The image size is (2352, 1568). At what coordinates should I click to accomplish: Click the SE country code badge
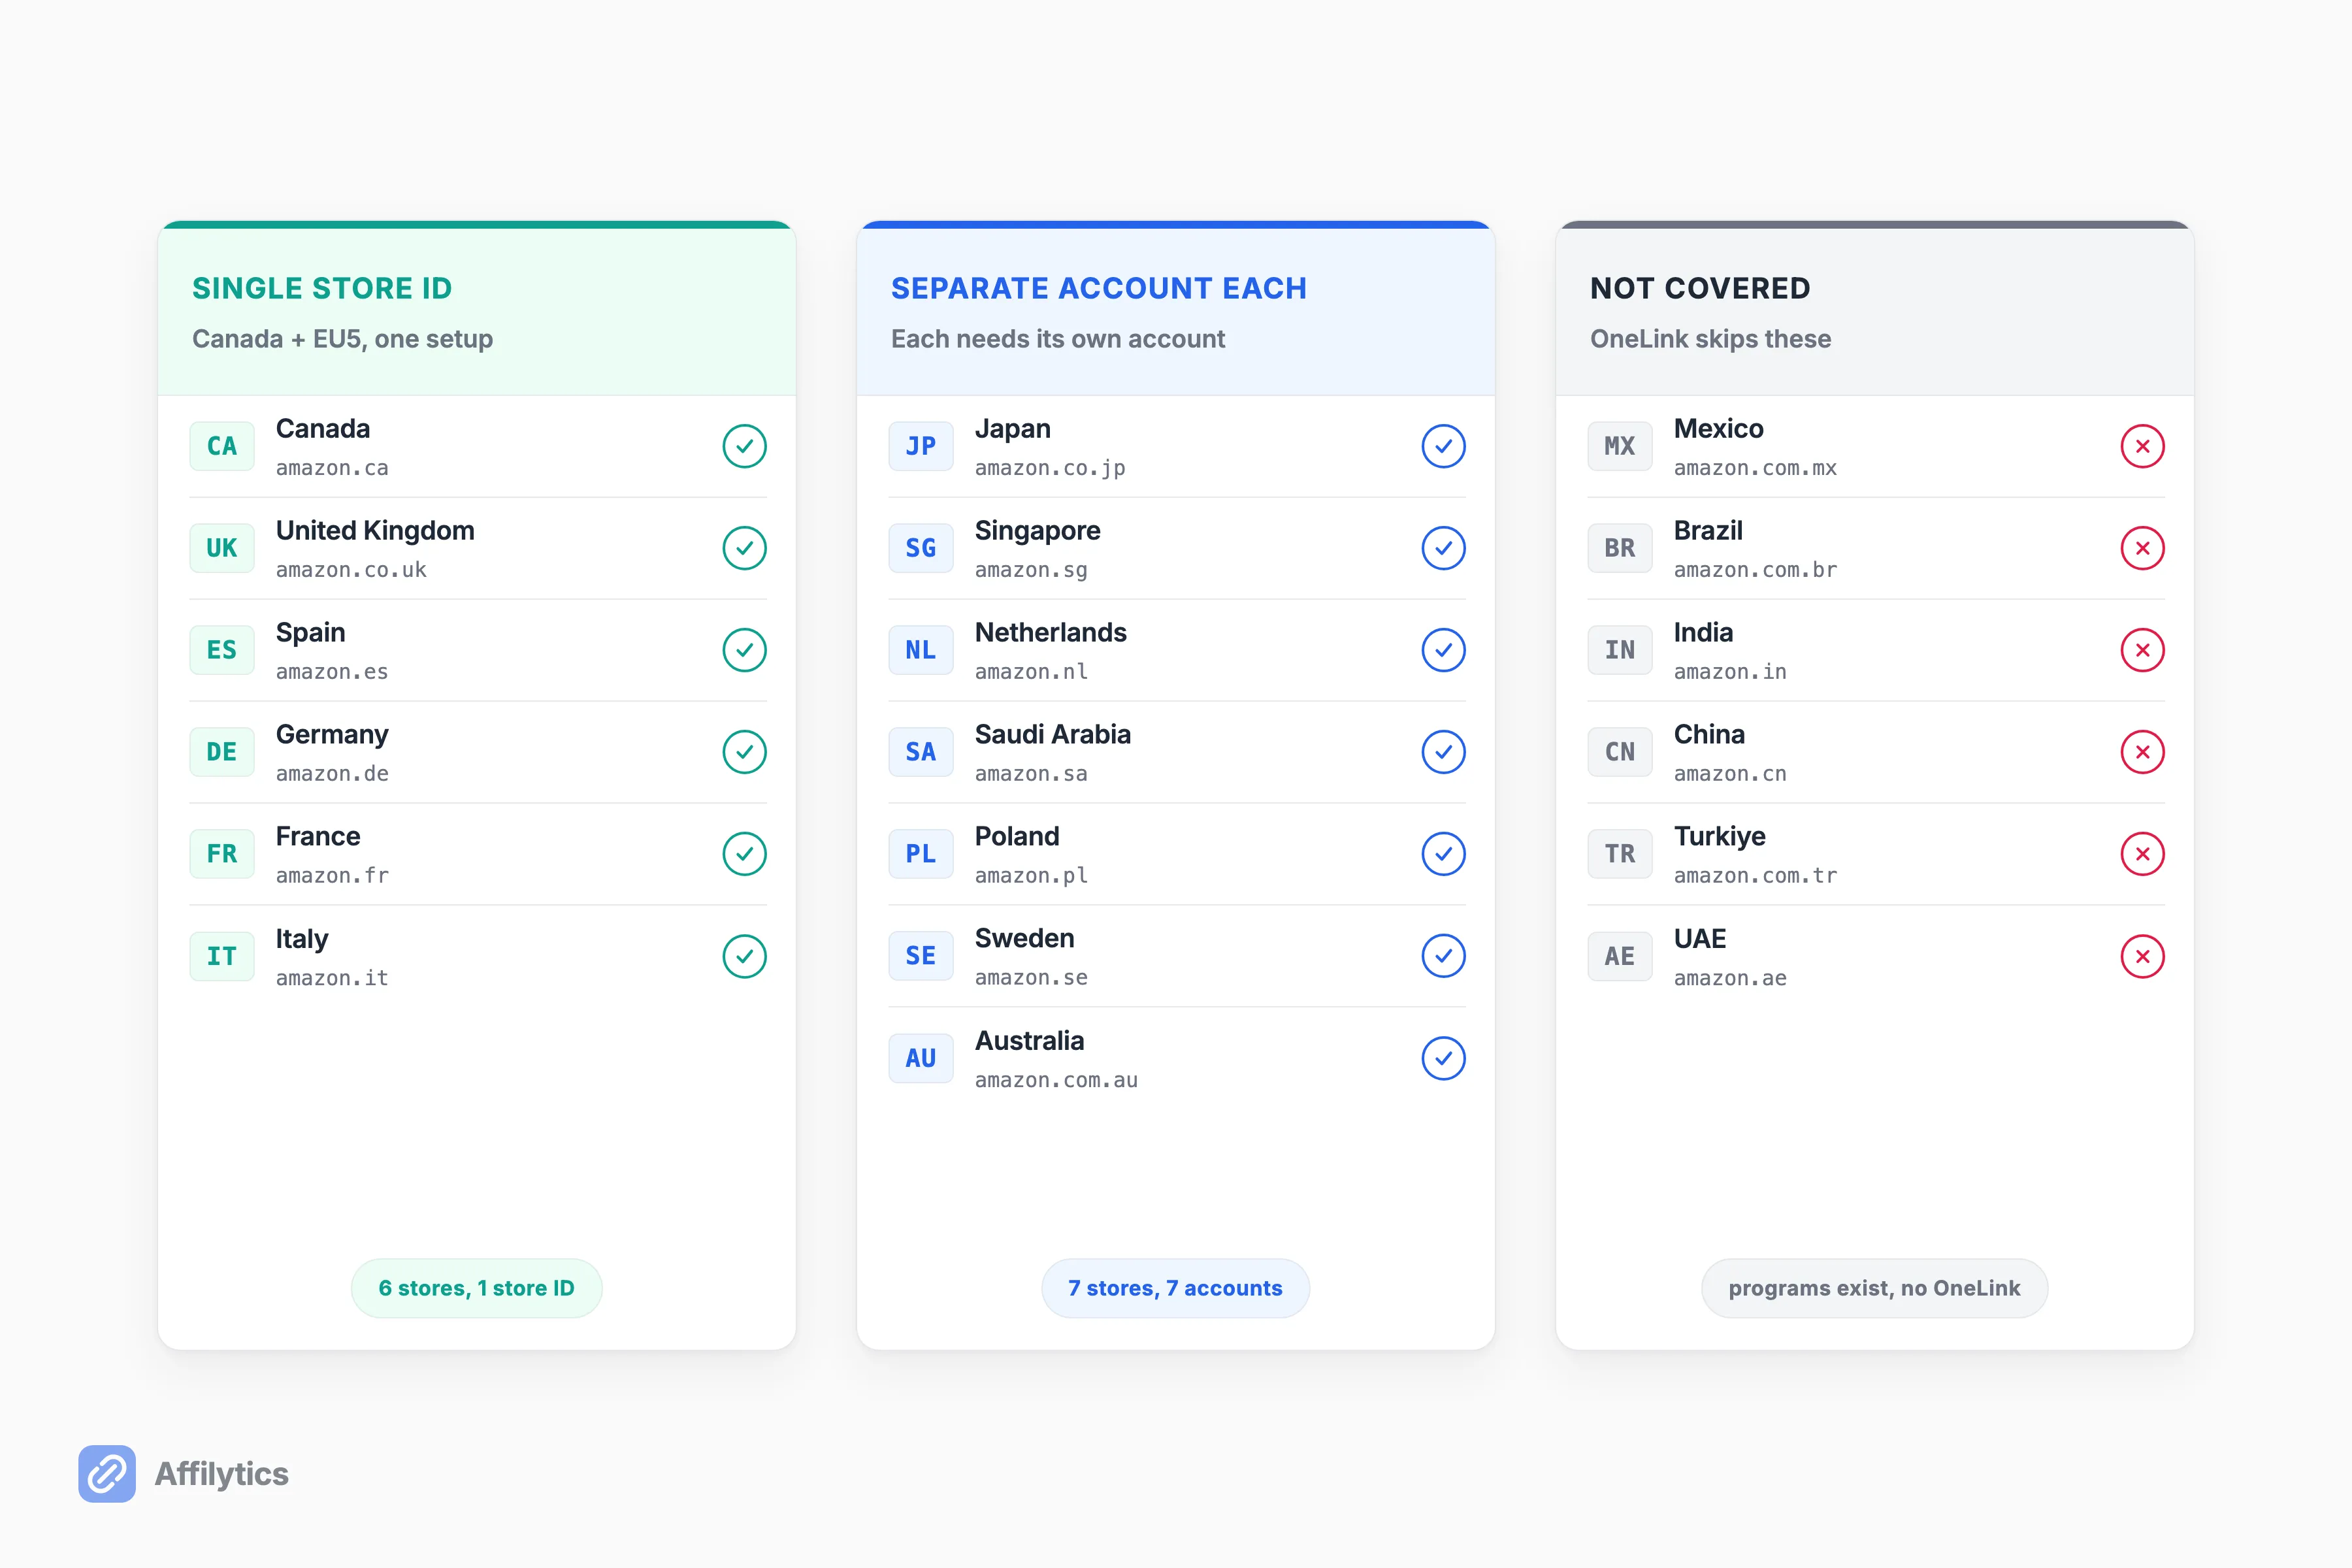click(x=921, y=956)
